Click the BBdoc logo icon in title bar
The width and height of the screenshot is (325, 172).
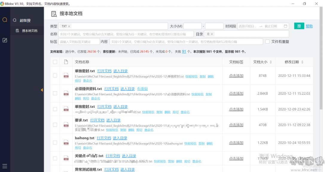(x=2, y=4)
